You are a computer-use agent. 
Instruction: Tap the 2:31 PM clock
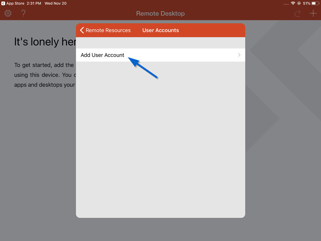tap(34, 3)
